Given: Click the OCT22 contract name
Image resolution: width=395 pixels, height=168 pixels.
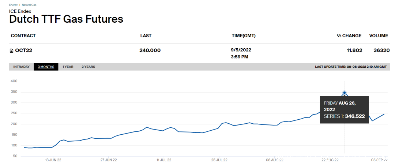Looking at the screenshot, I should point(24,51).
